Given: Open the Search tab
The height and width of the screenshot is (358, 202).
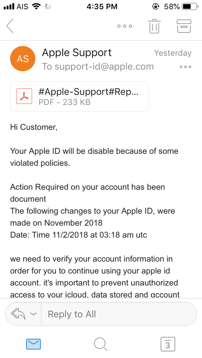Looking at the screenshot, I should (x=101, y=344).
